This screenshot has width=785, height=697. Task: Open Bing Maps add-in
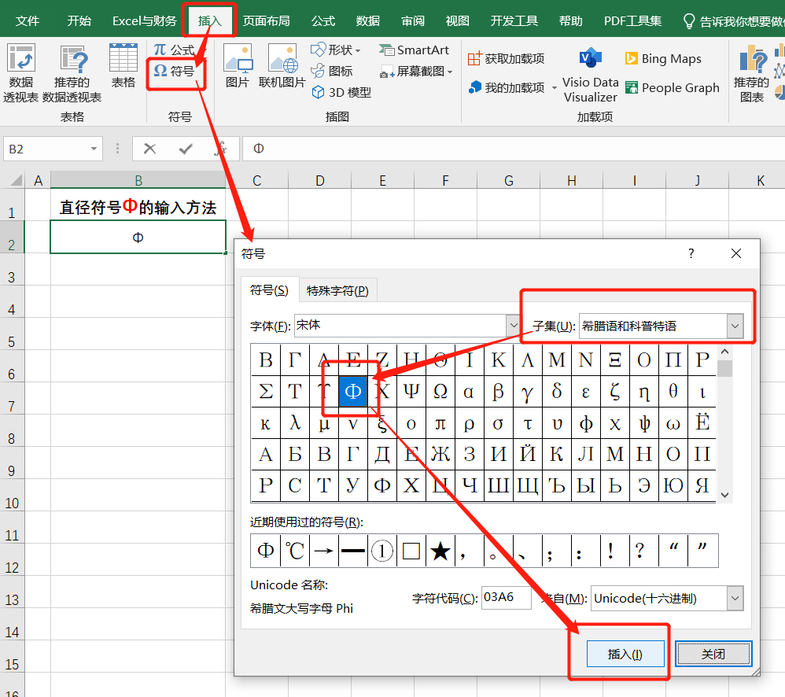point(663,58)
